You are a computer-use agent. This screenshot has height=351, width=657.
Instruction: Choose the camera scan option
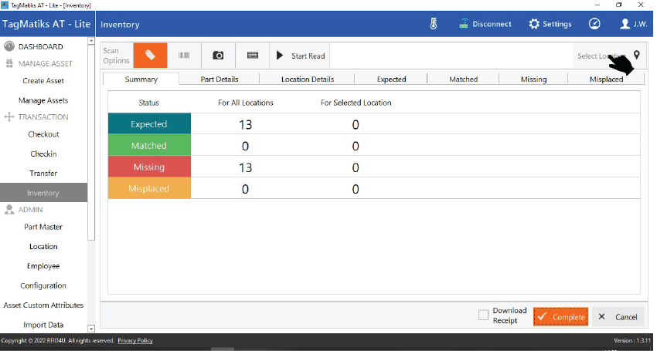218,56
